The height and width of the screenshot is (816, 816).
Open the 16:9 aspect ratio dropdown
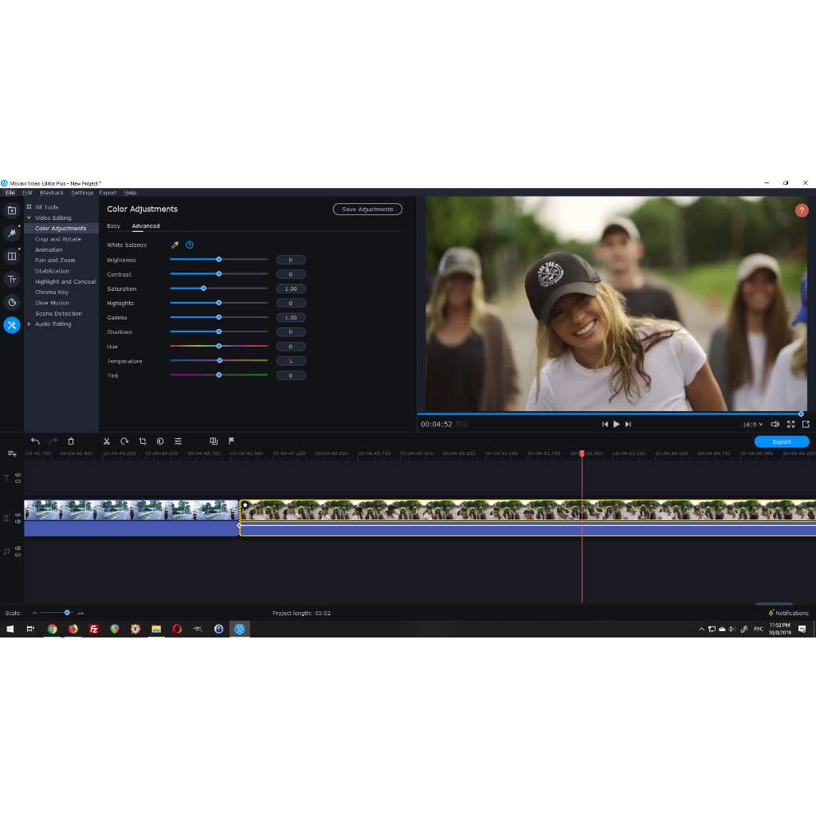[753, 425]
